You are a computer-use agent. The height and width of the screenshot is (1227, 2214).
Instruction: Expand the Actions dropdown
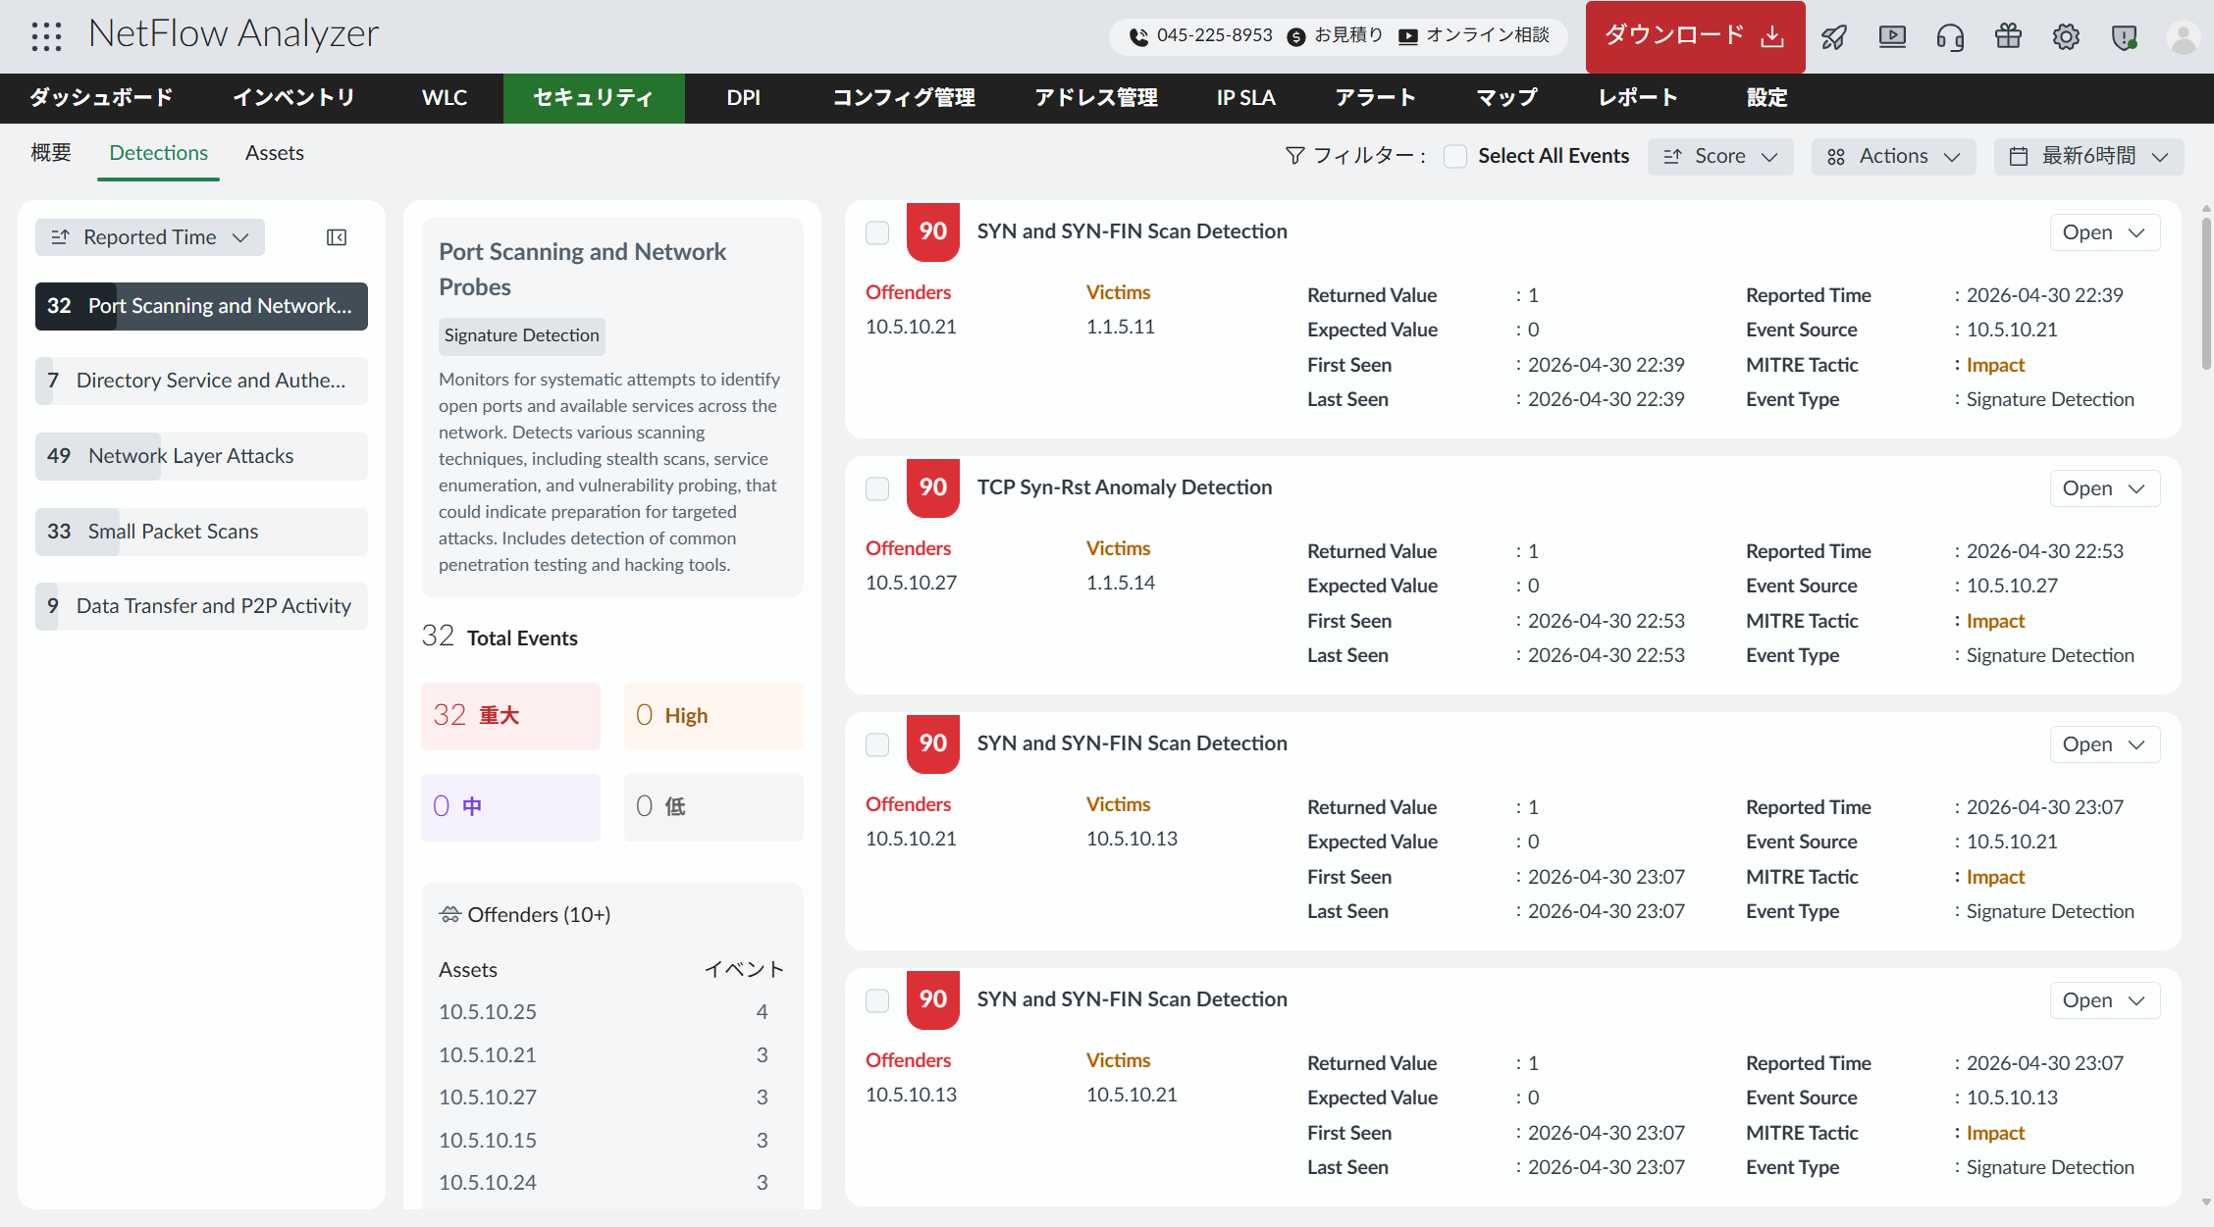click(1893, 157)
